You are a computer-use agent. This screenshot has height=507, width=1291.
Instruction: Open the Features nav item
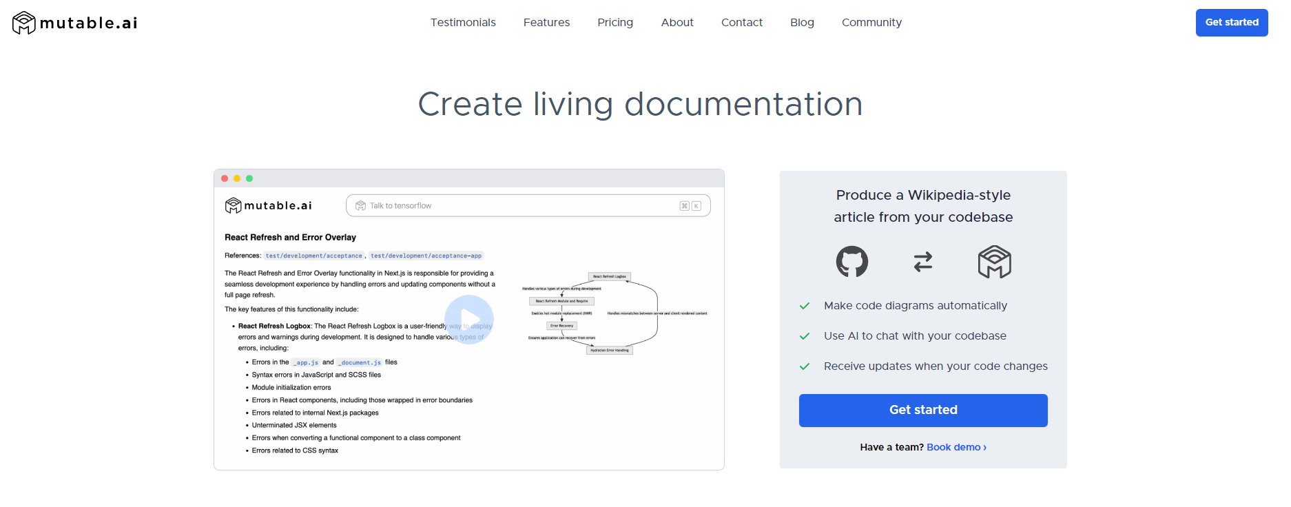pos(546,23)
